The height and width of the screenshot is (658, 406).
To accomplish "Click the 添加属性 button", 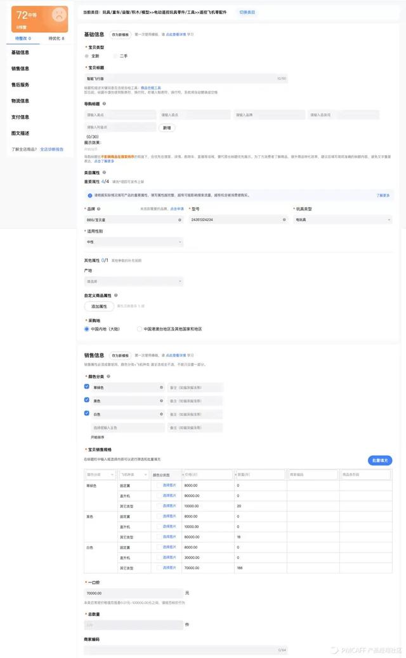I will point(99,306).
